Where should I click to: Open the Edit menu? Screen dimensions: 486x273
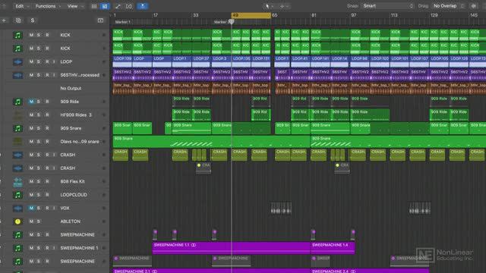(22, 6)
